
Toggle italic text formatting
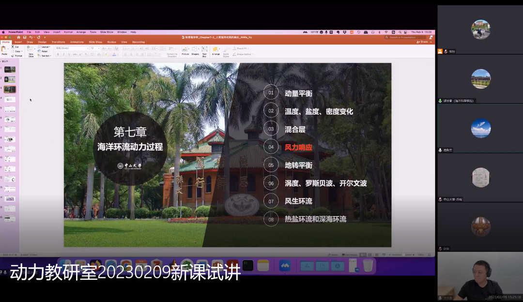(x=63, y=54)
